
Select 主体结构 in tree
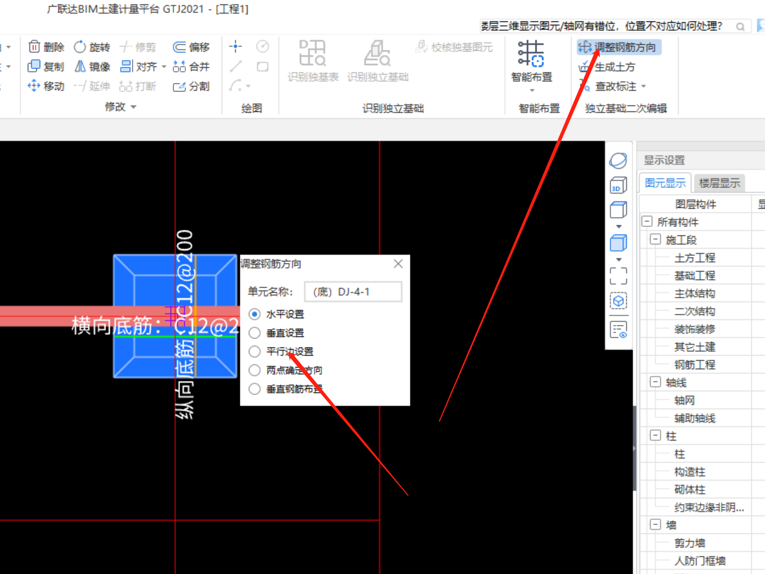coord(695,293)
